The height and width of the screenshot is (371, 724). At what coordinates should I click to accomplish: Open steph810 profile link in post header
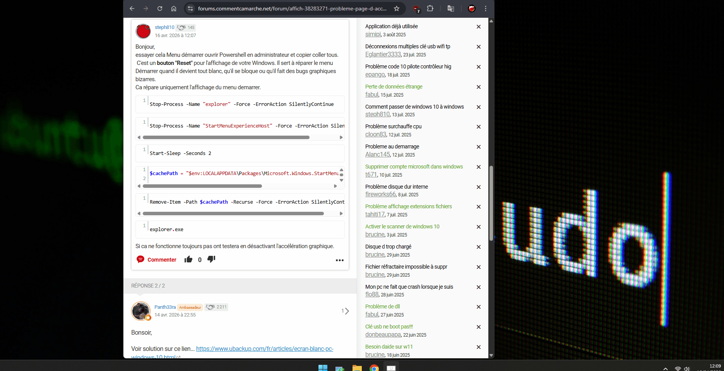pyautogui.click(x=164, y=27)
